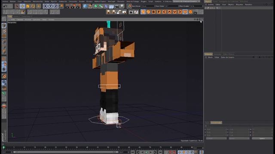Open the viewport Filtro menu
The width and height of the screenshot is (275, 154).
(44, 20)
